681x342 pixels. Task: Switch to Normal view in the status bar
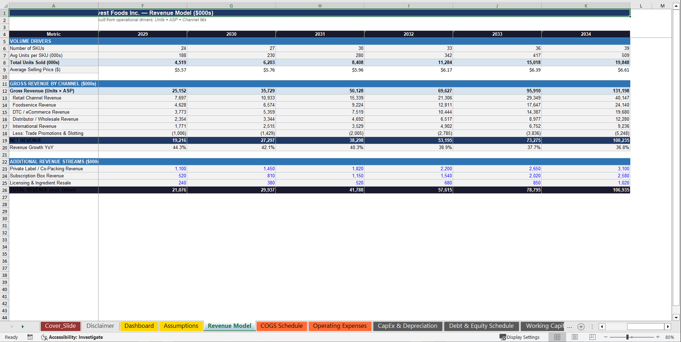tap(557, 337)
